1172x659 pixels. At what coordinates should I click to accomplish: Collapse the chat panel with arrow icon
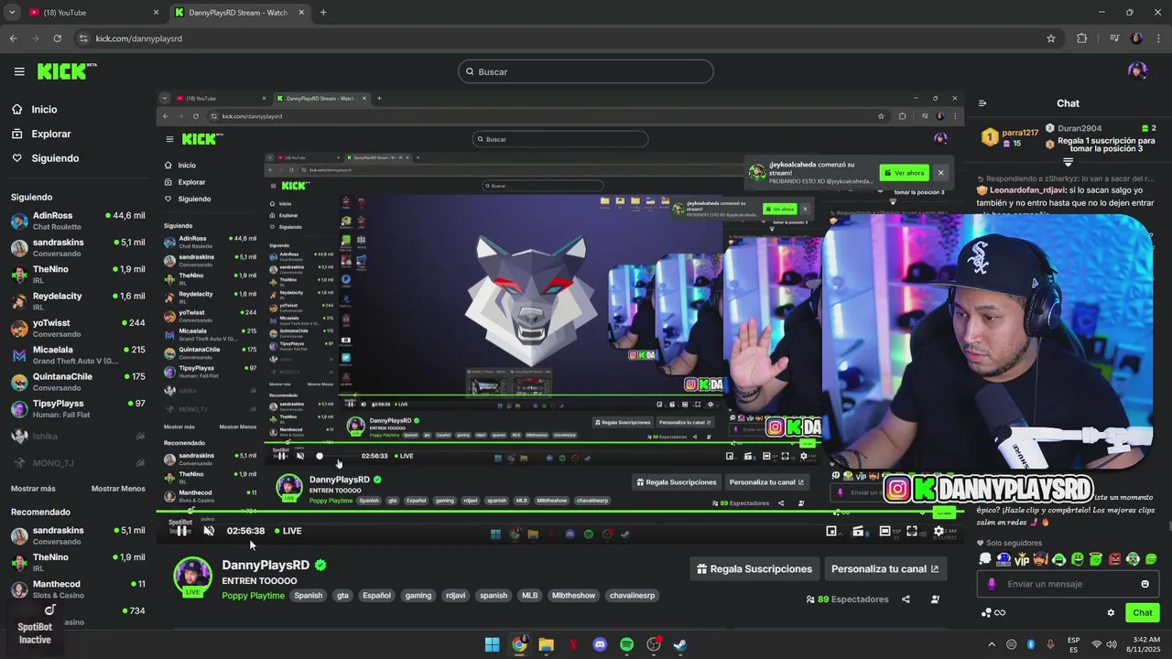(982, 103)
